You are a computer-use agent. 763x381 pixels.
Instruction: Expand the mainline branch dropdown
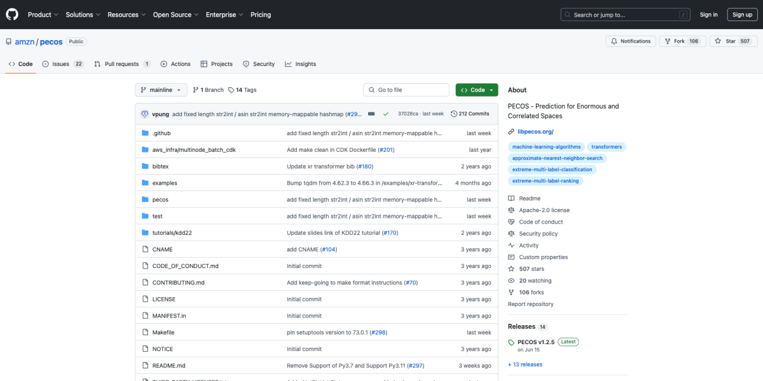pos(161,90)
